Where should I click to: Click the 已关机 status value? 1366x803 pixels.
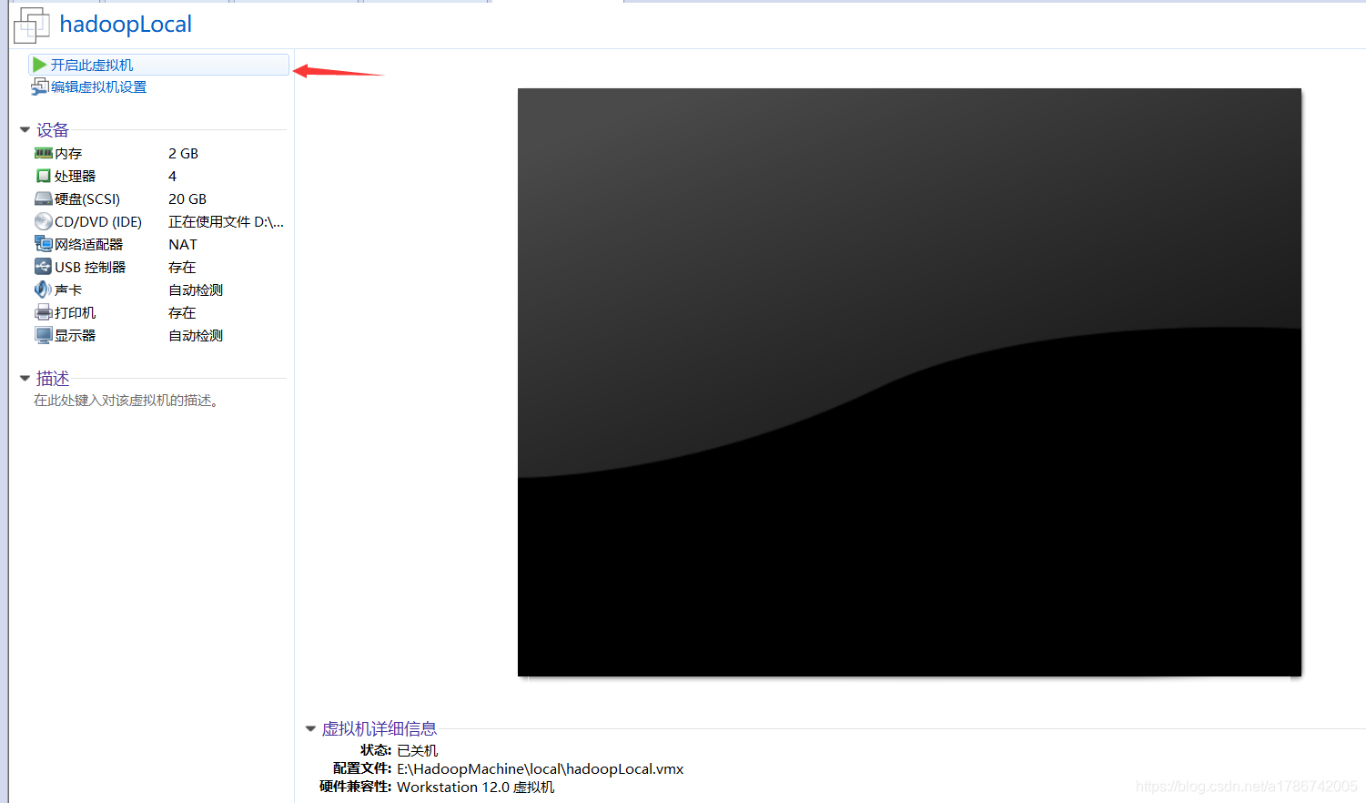point(418,751)
